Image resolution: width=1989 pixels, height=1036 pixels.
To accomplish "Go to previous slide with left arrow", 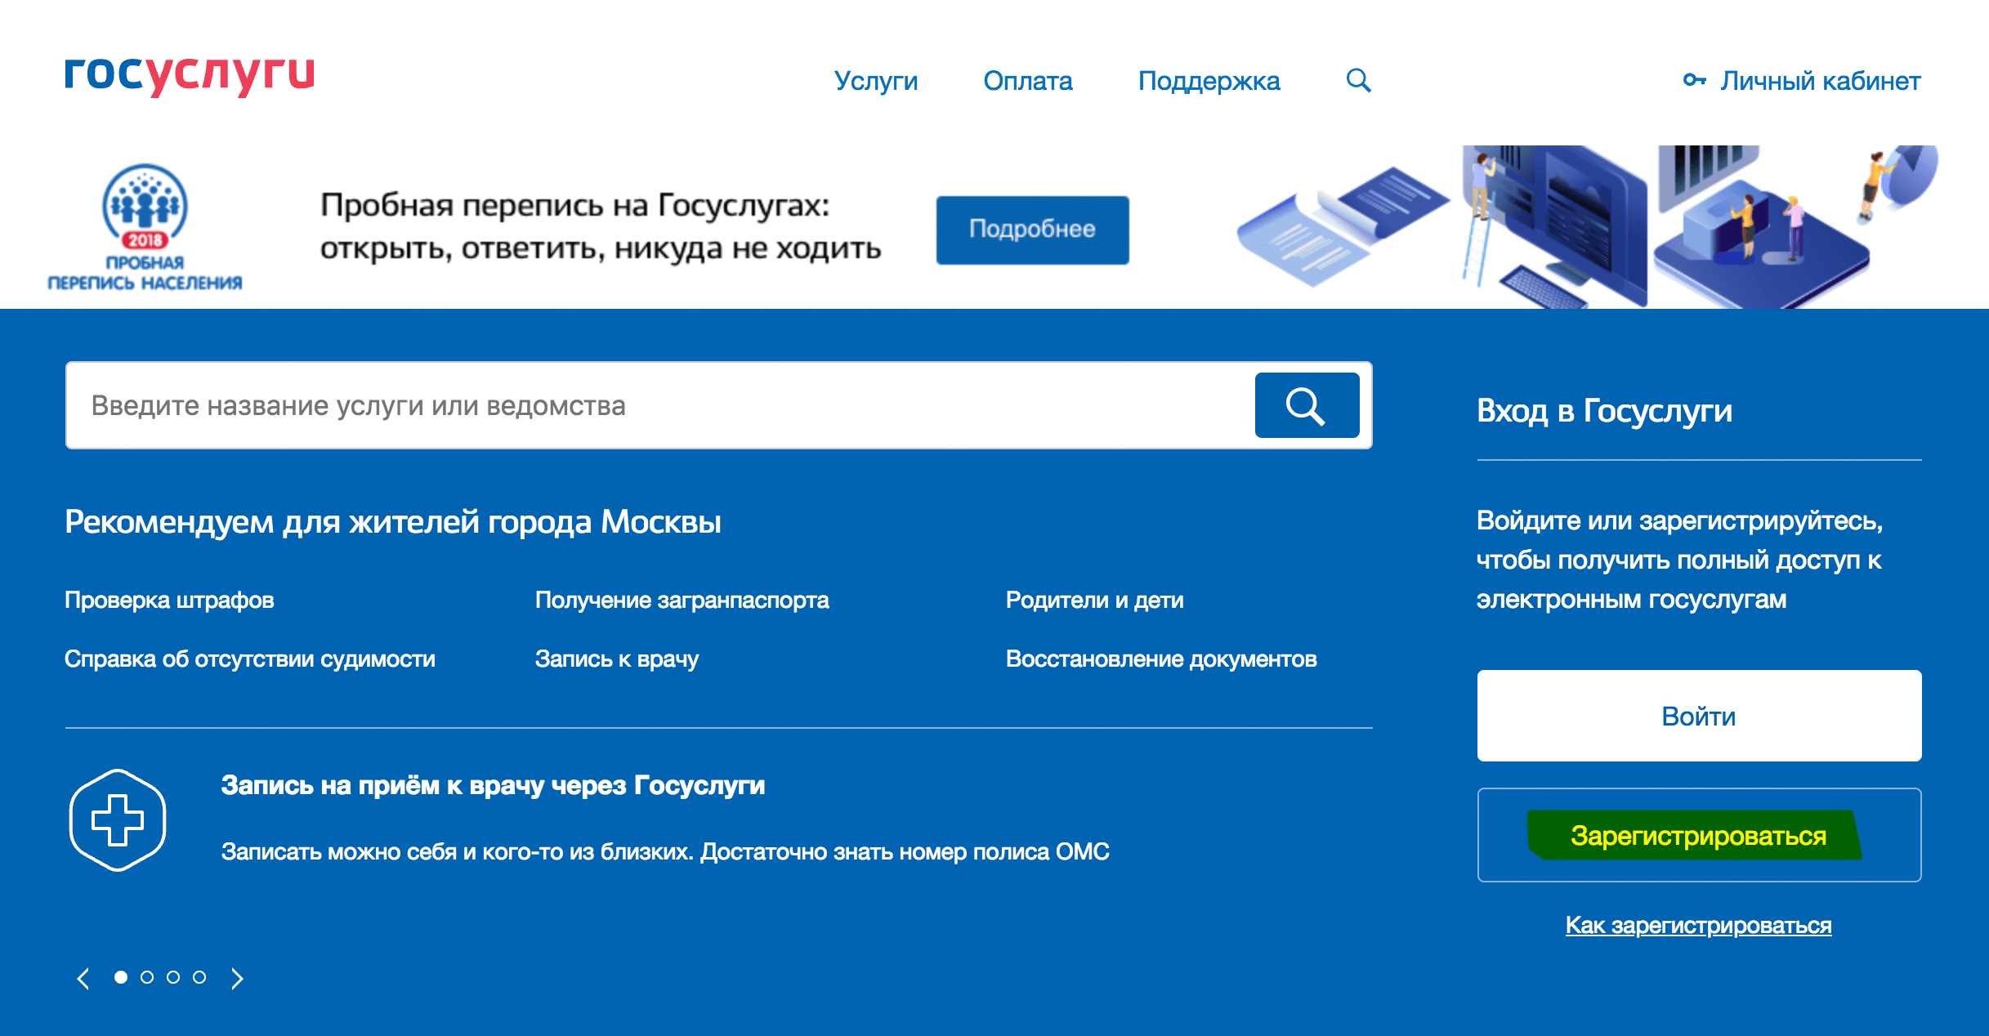I will pyautogui.click(x=83, y=978).
